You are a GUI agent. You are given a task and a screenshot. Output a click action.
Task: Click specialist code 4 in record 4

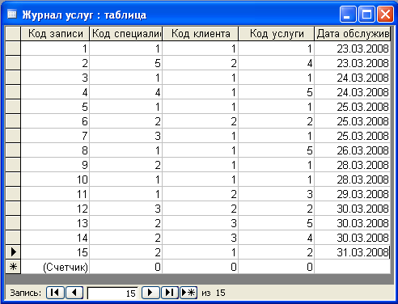(126, 92)
